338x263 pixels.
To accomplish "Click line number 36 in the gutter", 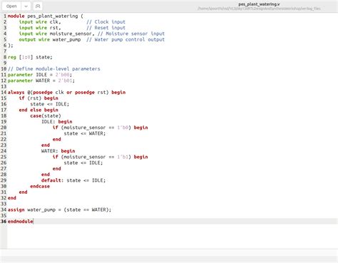I will [4, 222].
